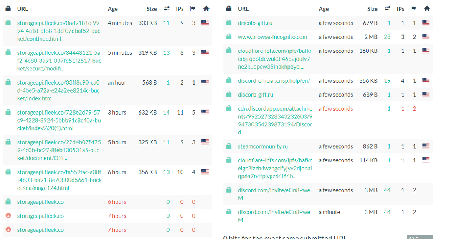This screenshot has height=239, width=454.
Task: Click US flag in the discord-official.crisp.help row
Action: [x=426, y=80]
